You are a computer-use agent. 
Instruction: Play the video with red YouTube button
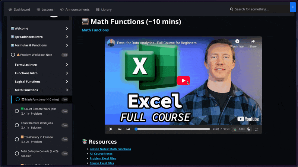point(183,81)
